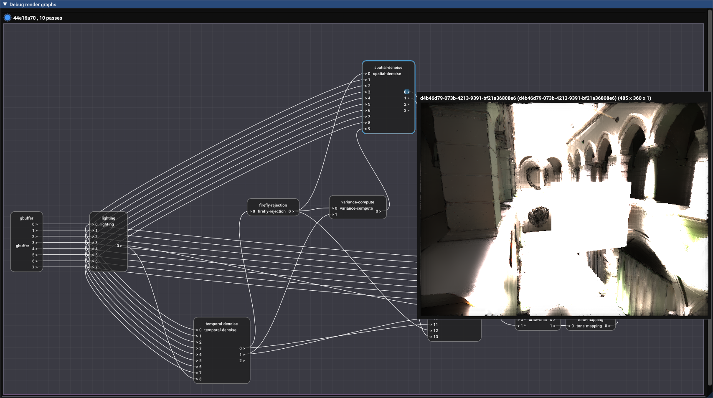
Task: Click the draw-unlit input pin 1 *
Action: coord(522,326)
